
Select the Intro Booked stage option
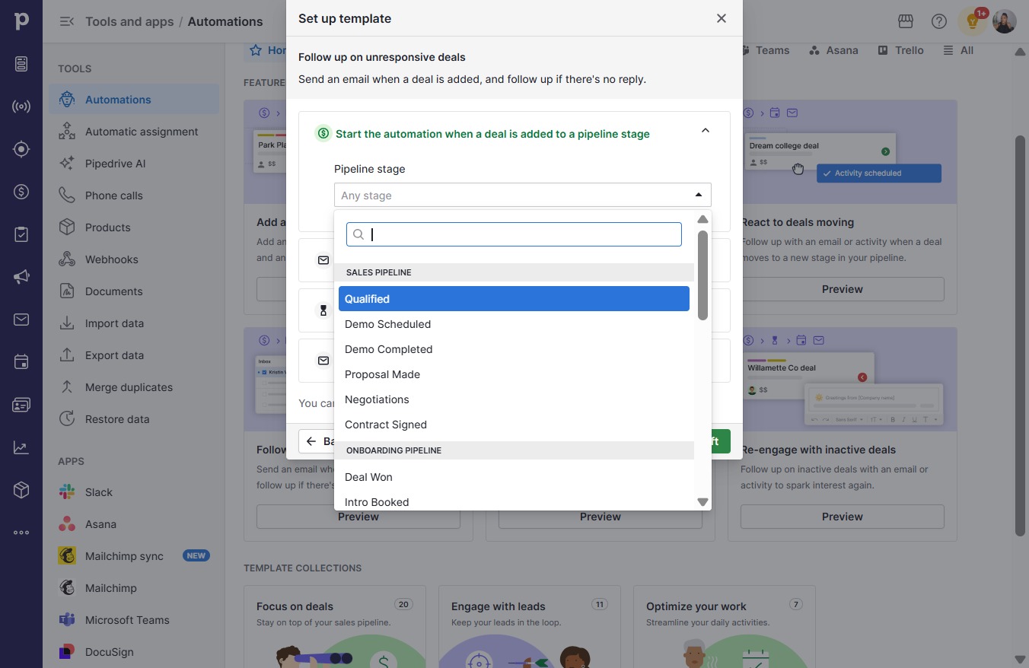(514, 502)
